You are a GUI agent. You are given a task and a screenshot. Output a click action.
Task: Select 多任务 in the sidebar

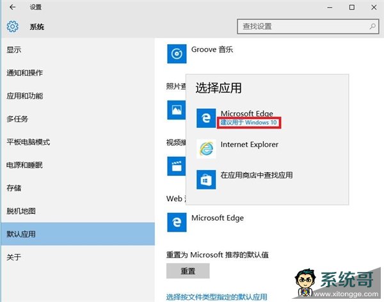(77, 119)
